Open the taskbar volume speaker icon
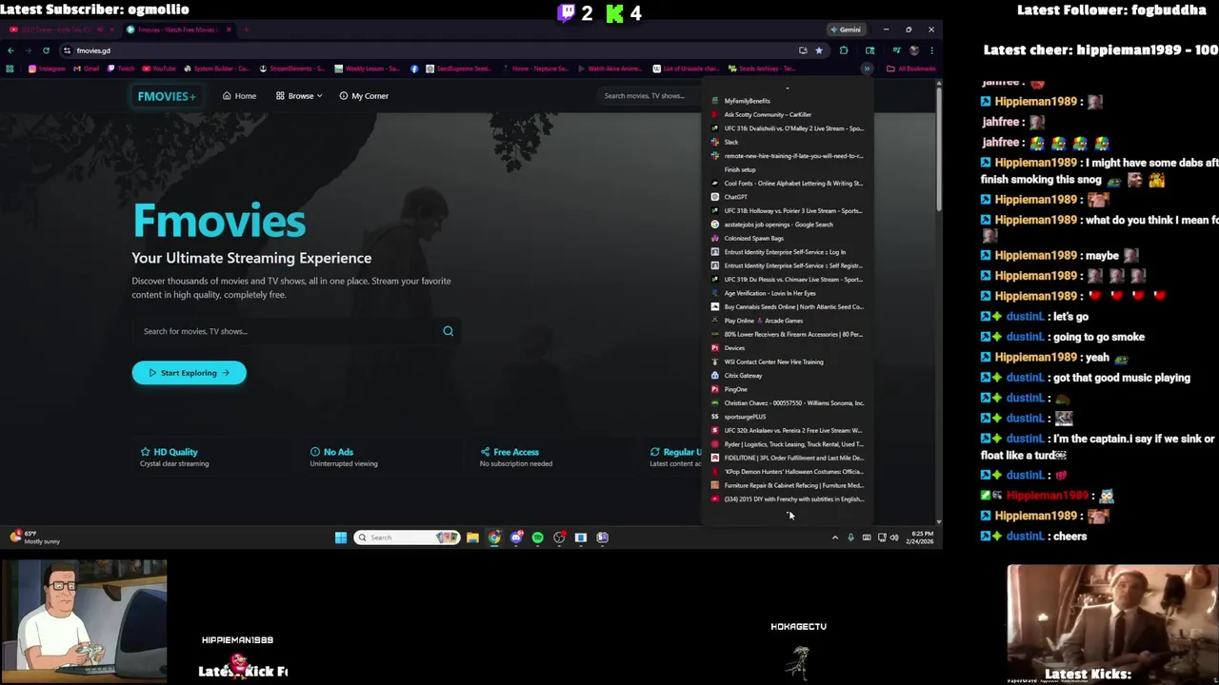The image size is (1219, 685). tap(893, 538)
